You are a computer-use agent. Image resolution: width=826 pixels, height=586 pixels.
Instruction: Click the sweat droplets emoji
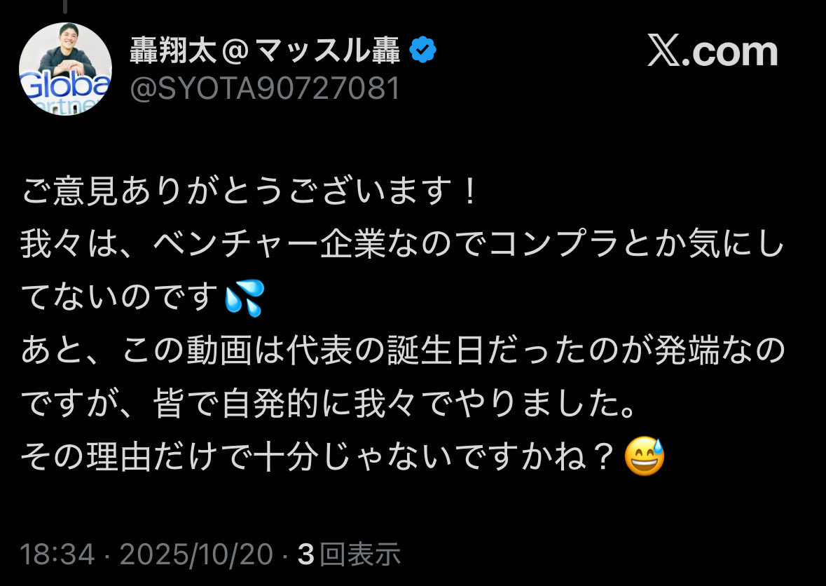[245, 297]
